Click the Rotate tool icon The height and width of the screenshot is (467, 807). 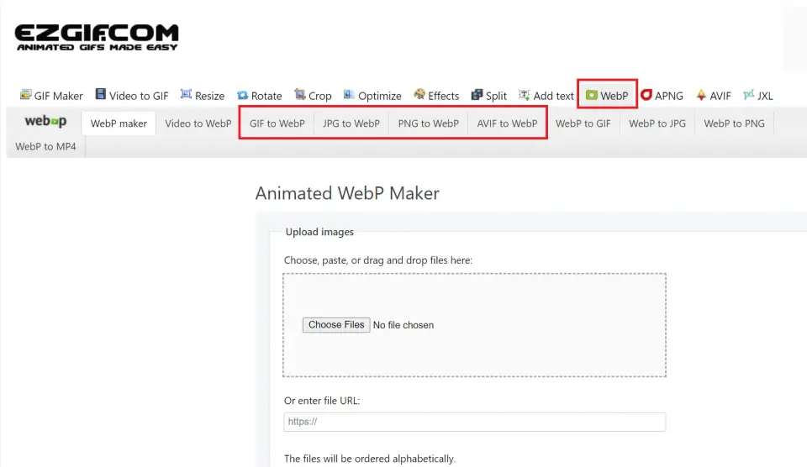[x=242, y=95]
